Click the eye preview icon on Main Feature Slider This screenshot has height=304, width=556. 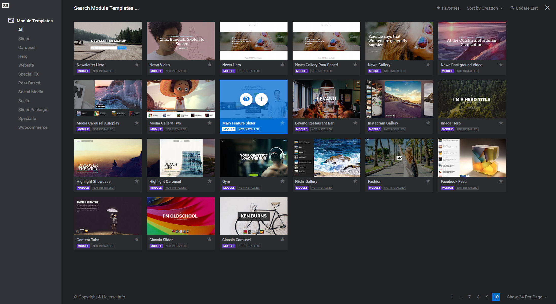246,99
